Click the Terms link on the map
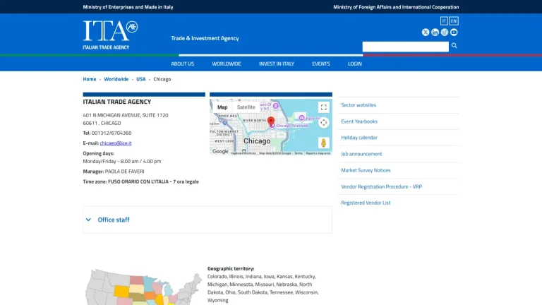The width and height of the screenshot is (542, 305). (x=299, y=153)
